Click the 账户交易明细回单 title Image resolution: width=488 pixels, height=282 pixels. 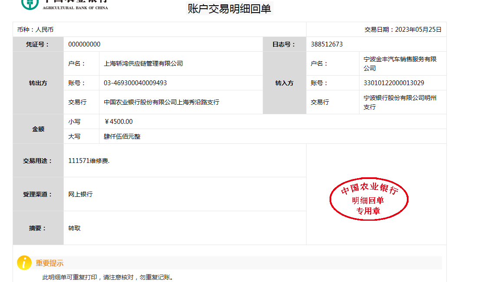point(229,9)
